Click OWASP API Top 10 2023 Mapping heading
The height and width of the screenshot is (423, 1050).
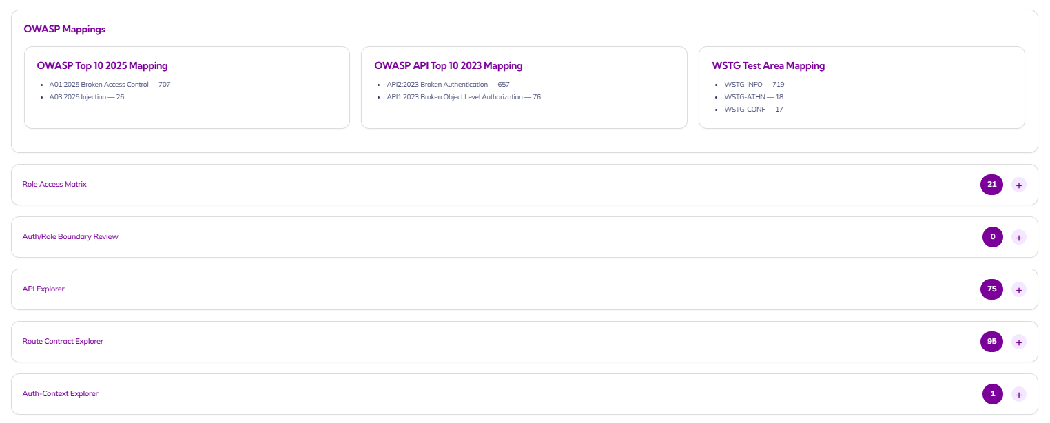tap(448, 66)
